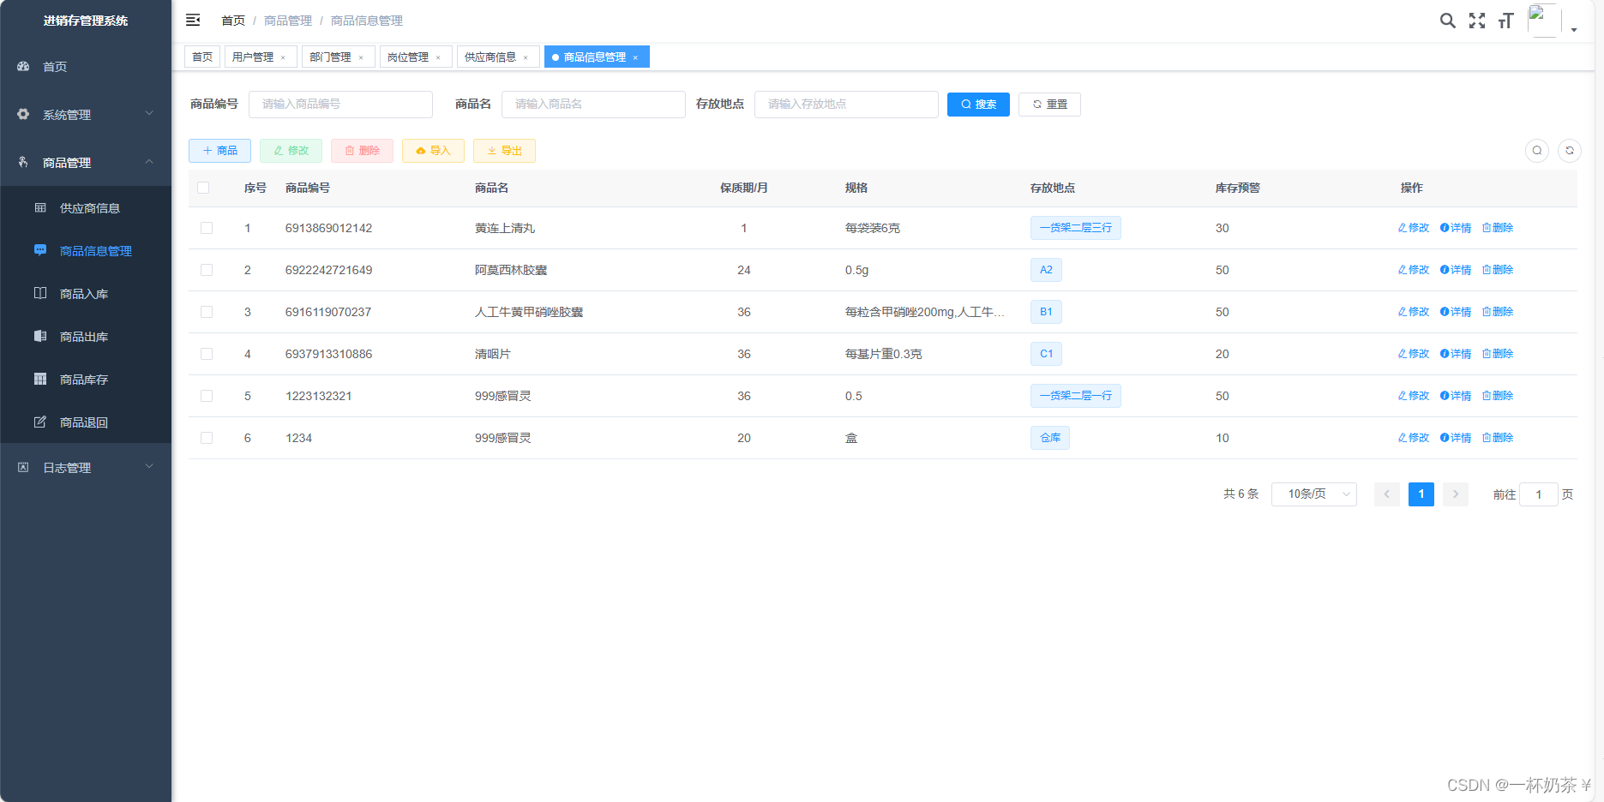Check row 黄连上清丸 checkbox
The image size is (1604, 802).
[207, 228]
